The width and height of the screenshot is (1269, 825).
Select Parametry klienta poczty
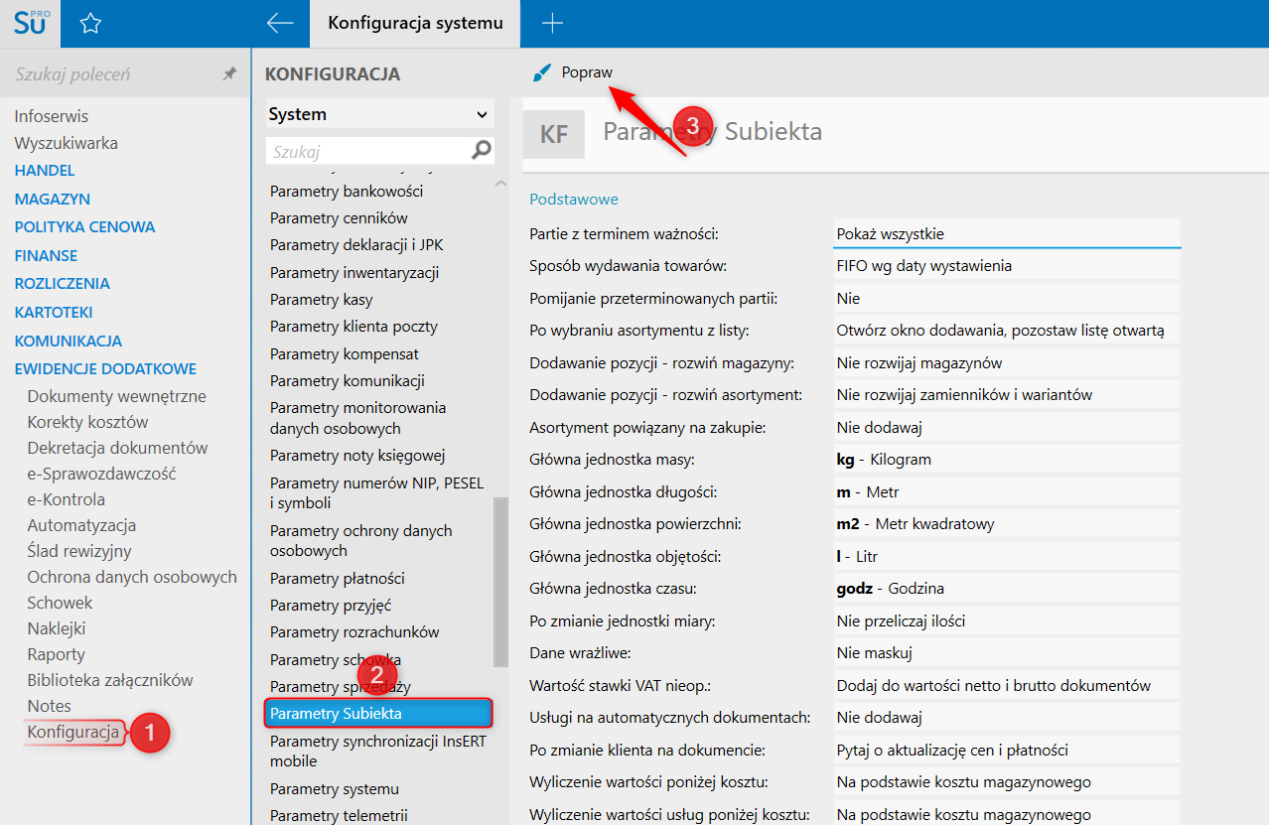click(353, 326)
